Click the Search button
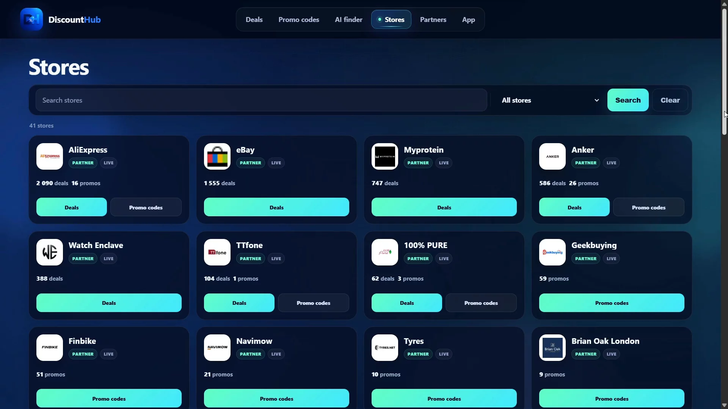Screen dimensions: 728x409 tap(628, 100)
